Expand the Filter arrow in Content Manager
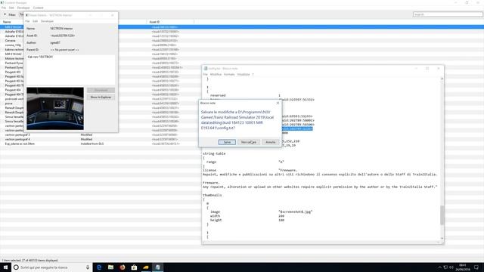The width and height of the screenshot is (484, 272). pos(5,14)
